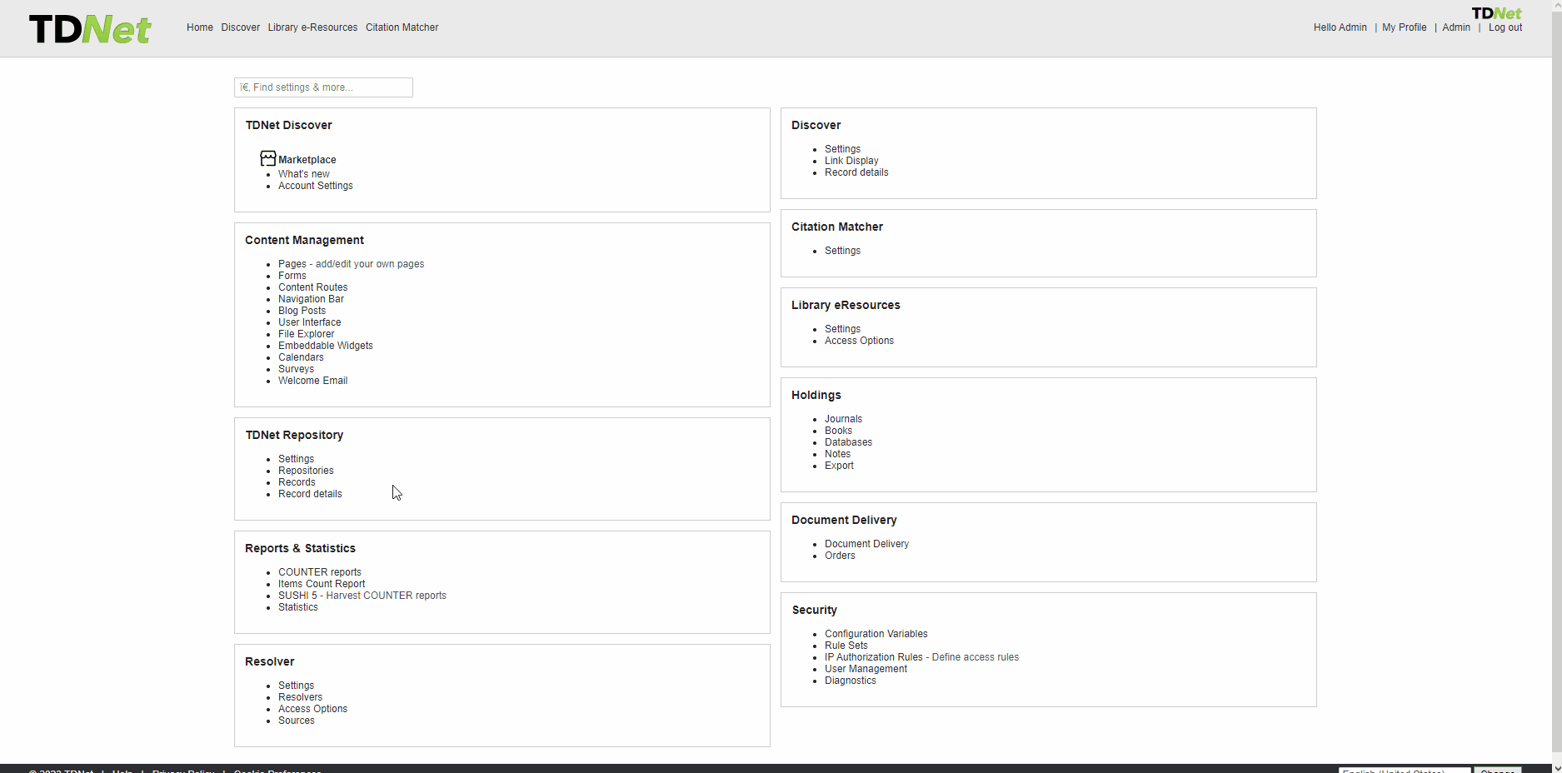Click the page scrollbar's down arrow
This screenshot has height=773, width=1562.
1557,768
